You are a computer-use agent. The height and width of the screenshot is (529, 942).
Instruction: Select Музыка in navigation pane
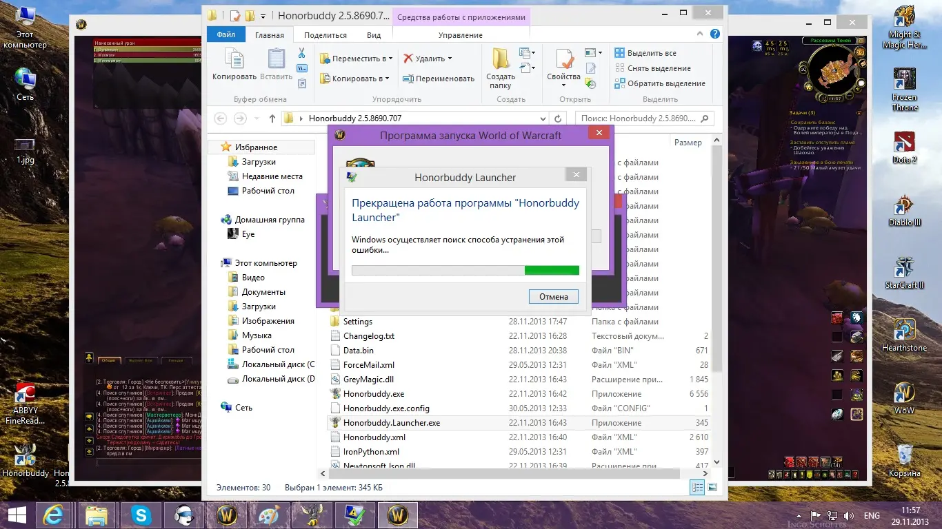pyautogui.click(x=257, y=335)
